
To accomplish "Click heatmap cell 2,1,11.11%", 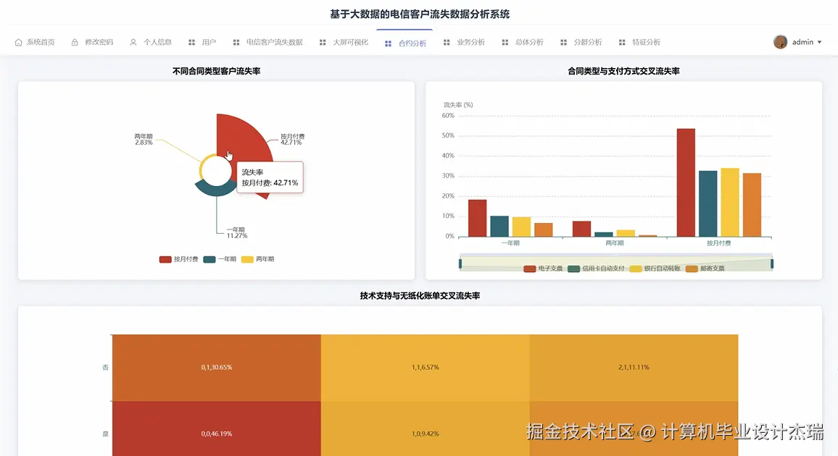I will pos(634,368).
